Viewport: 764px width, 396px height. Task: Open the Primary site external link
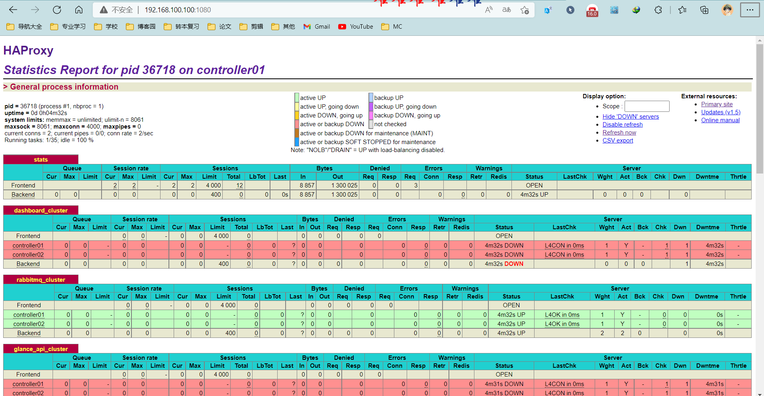tap(717, 104)
